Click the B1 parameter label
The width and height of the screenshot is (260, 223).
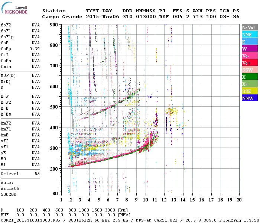tap(3, 165)
